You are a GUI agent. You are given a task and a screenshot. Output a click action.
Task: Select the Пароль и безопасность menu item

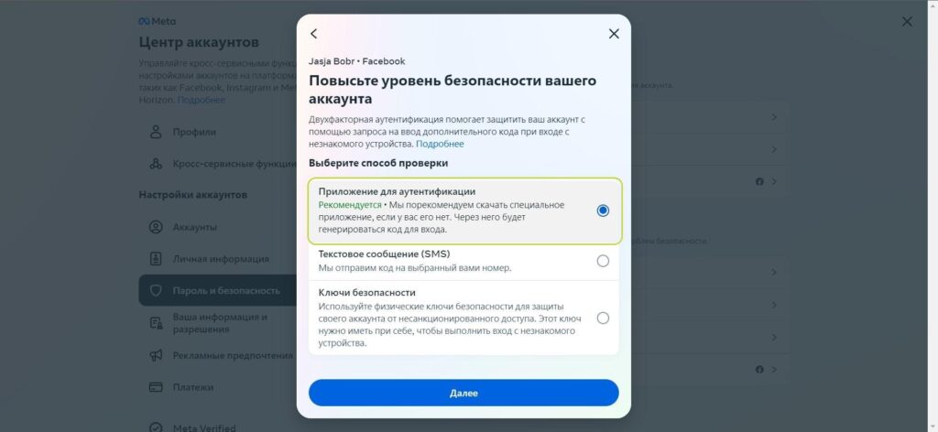tap(218, 290)
